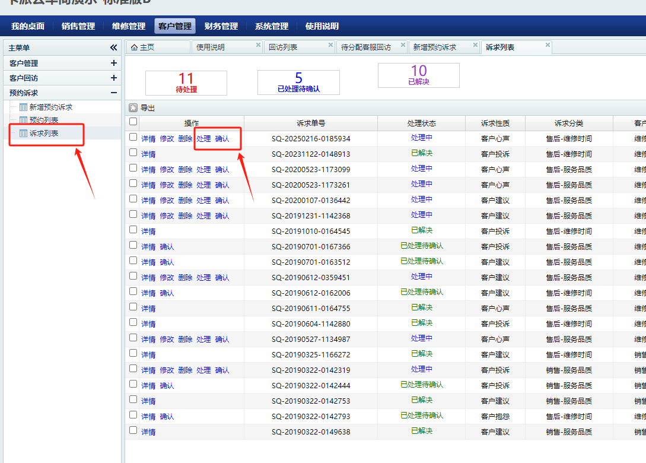Open 预约列表 in the sidebar tree
646x463 pixels.
44,120
